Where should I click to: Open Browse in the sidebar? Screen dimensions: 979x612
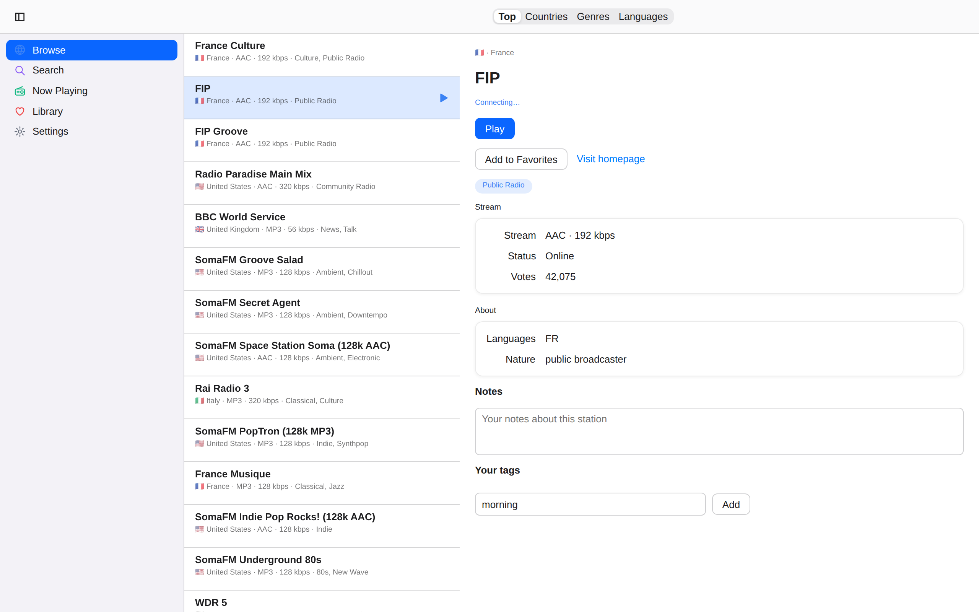coord(92,50)
